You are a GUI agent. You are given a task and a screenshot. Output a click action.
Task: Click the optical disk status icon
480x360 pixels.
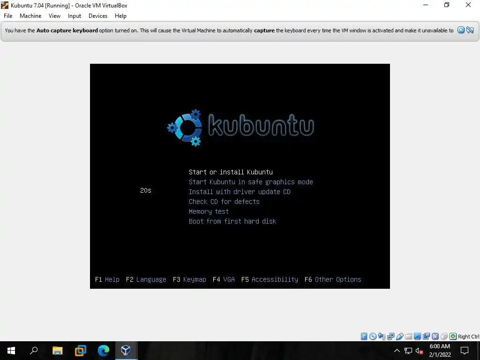[373, 337]
